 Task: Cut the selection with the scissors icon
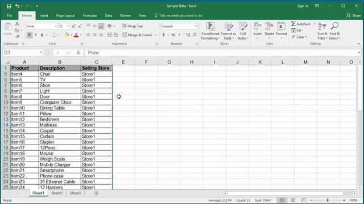point(16,24)
